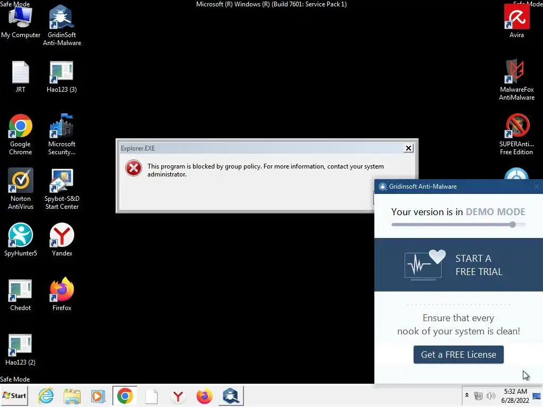This screenshot has height=407, width=543.
Task: Open the taskbar clock and date
Action: tap(515, 395)
